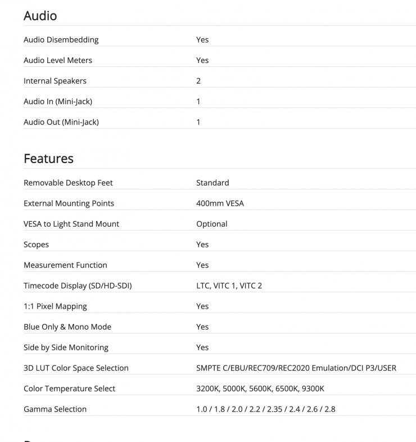Click the Audio Out (Mini-Jack) label

click(x=61, y=122)
